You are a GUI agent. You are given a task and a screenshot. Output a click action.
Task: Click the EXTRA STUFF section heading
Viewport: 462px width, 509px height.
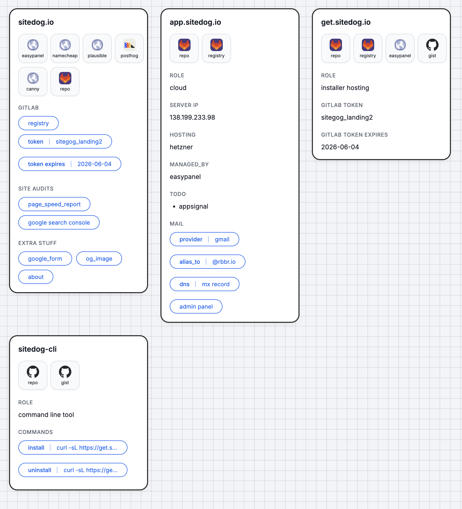[x=37, y=243]
